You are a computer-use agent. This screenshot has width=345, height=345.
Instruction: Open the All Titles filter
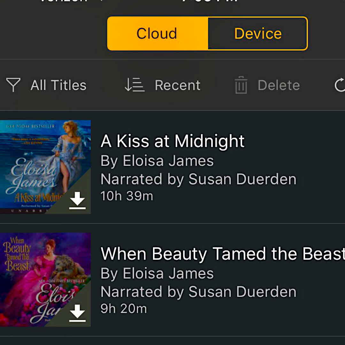(x=58, y=85)
